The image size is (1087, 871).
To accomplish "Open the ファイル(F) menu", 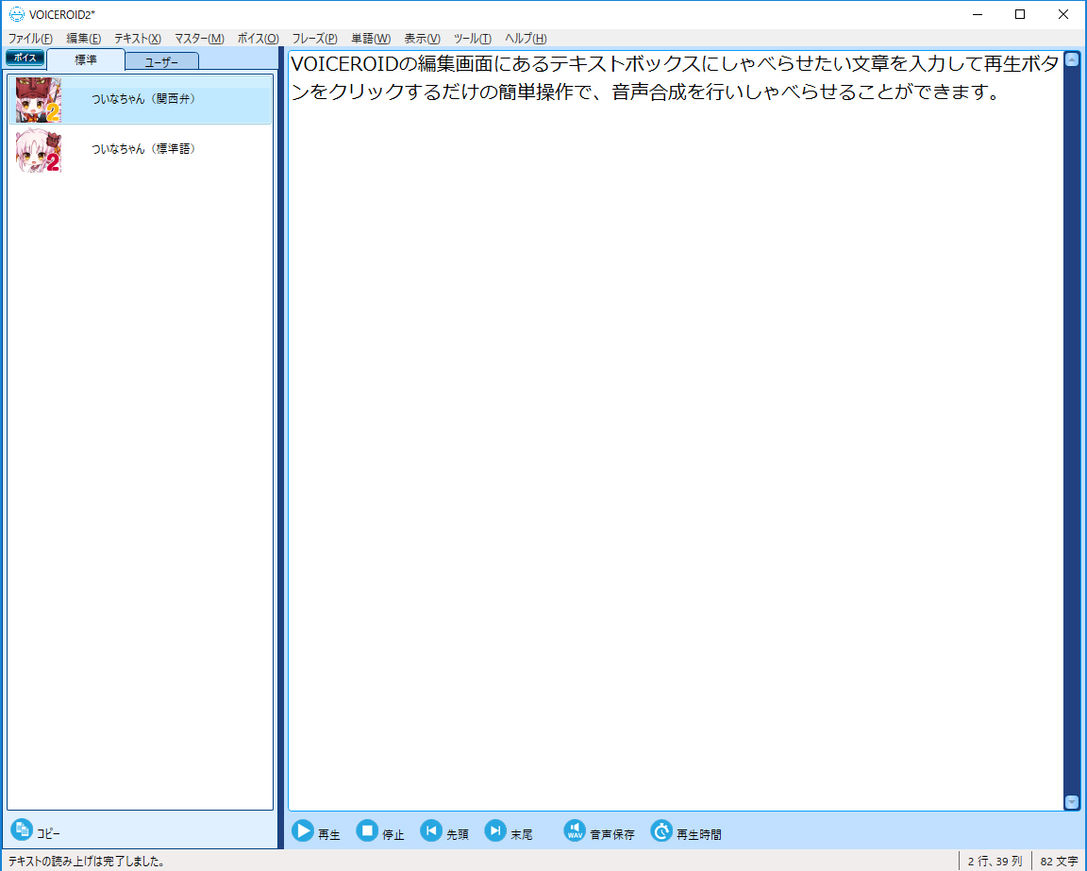I will tap(30, 38).
